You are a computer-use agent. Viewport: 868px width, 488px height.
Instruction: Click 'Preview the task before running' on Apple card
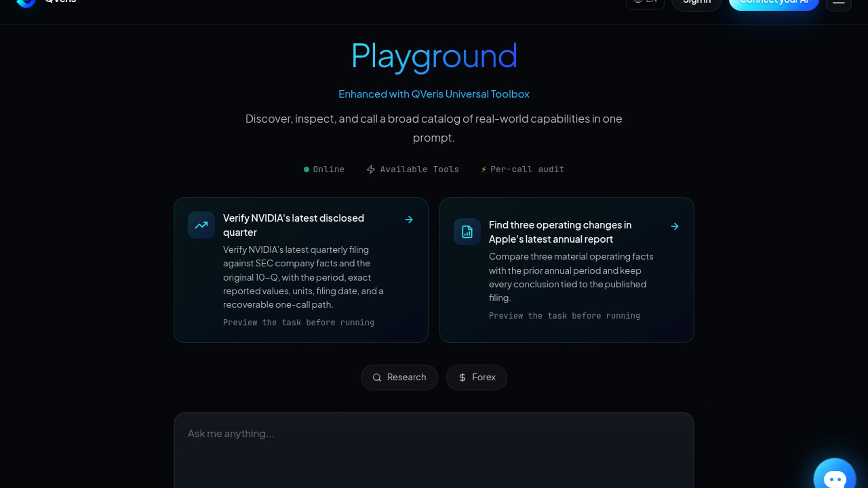[564, 316]
